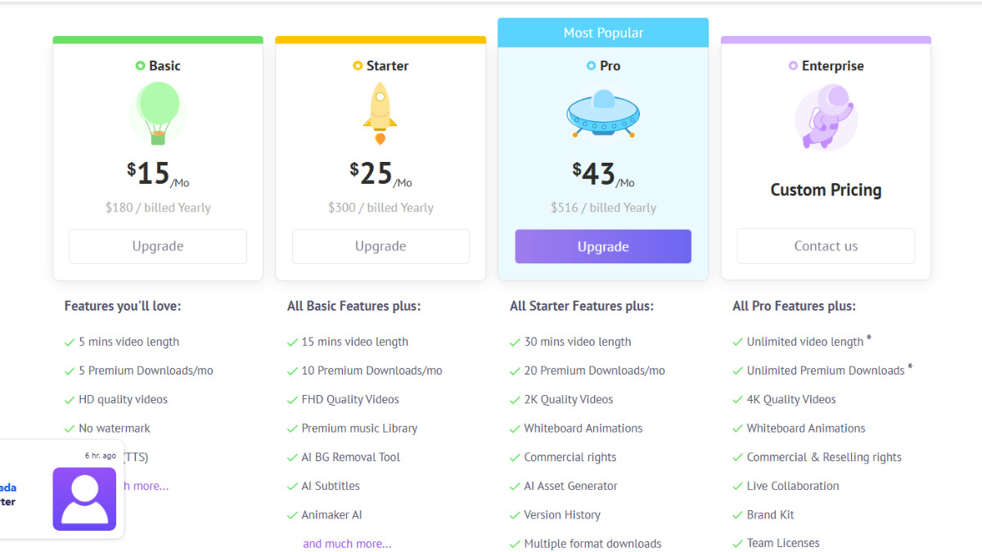Click the green star icon beside Basic
The height and width of the screenshot is (552, 982).
point(140,65)
